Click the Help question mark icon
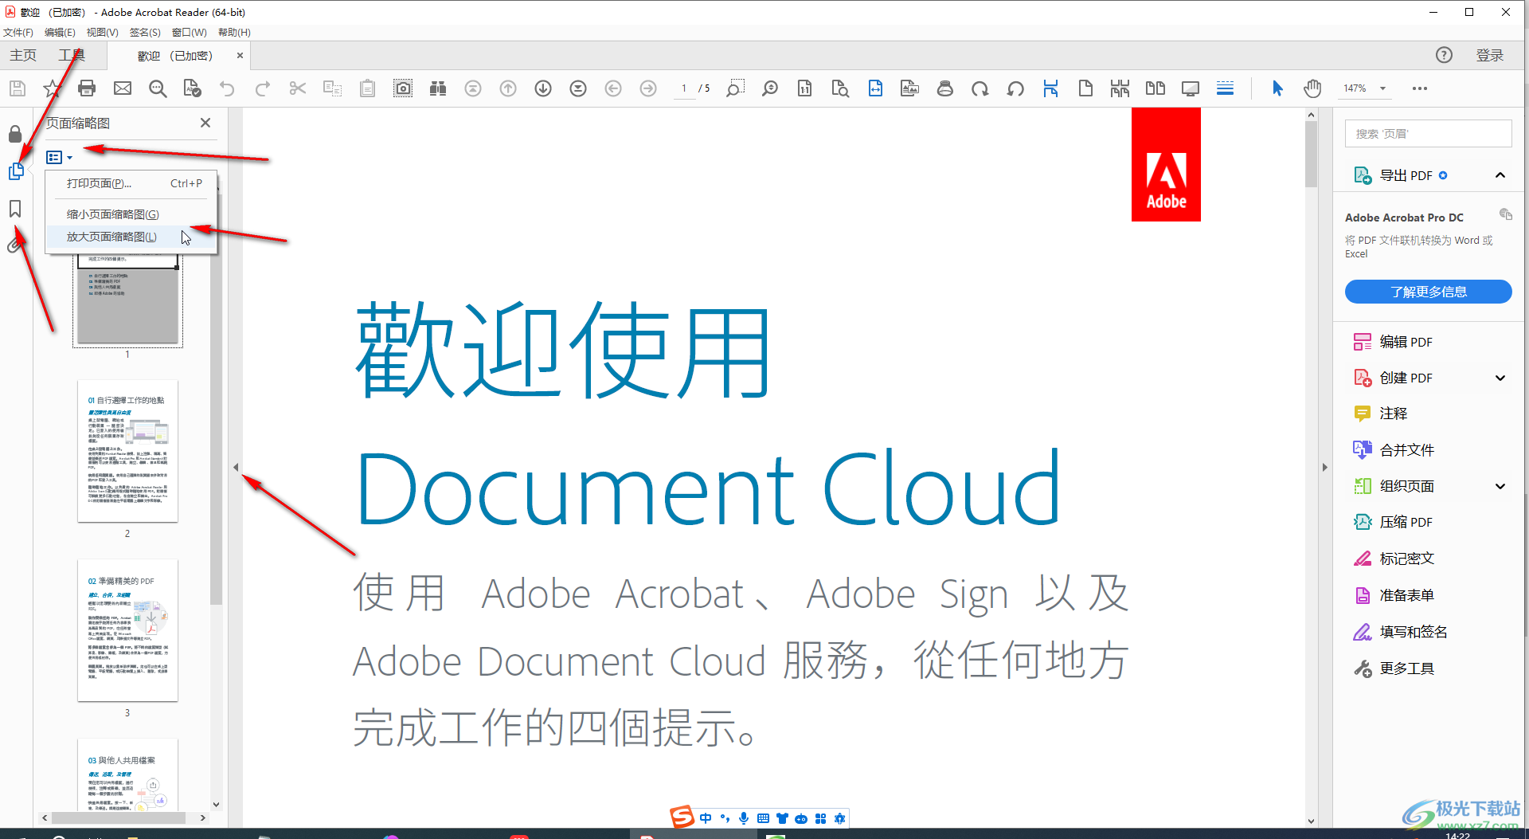 1444,55
